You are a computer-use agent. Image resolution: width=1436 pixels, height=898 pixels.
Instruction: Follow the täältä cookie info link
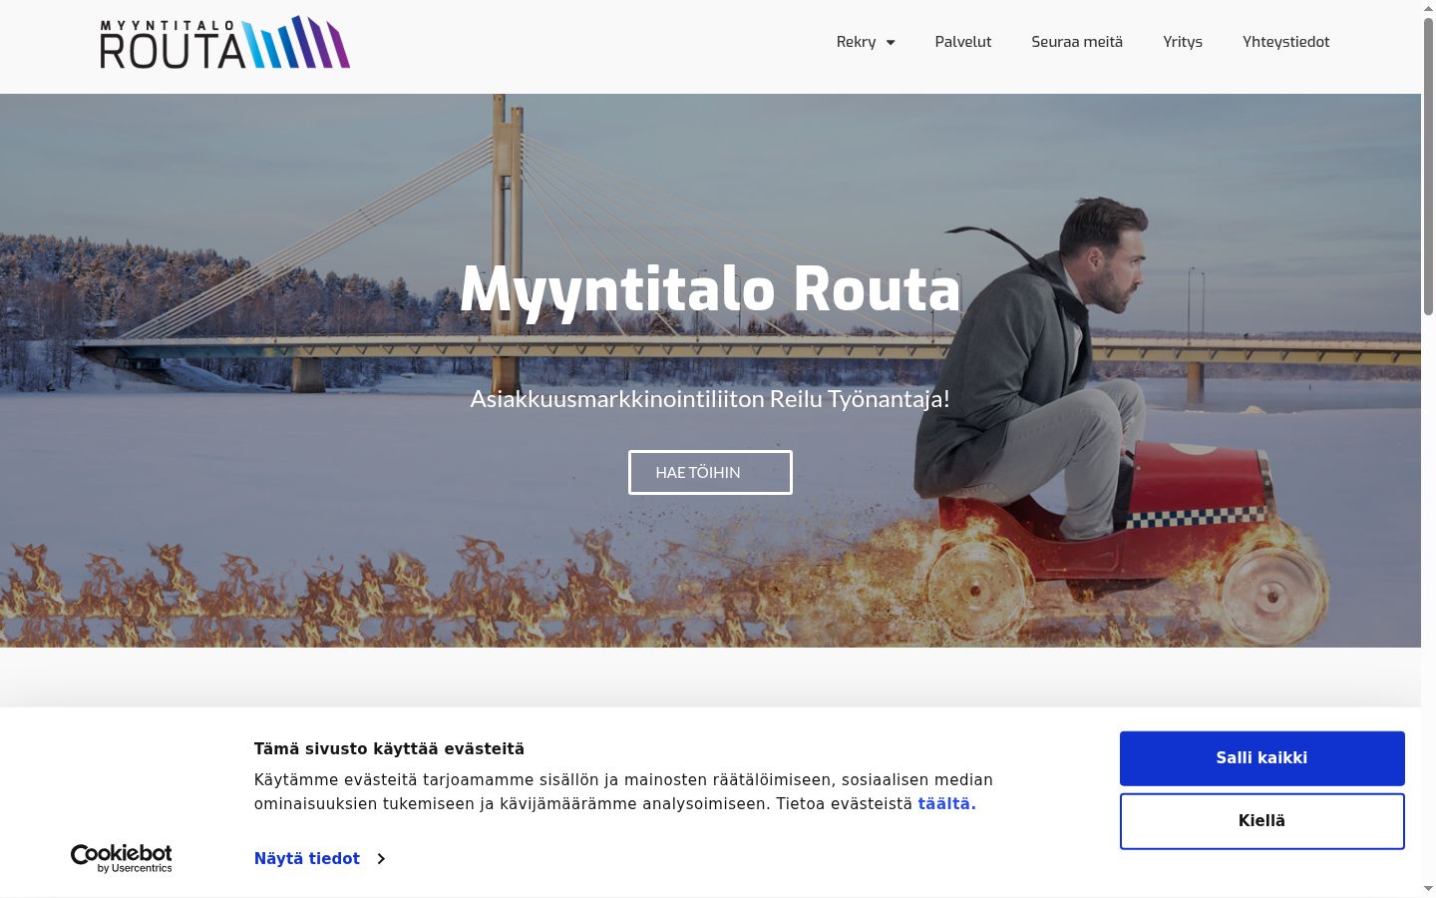[x=946, y=804]
